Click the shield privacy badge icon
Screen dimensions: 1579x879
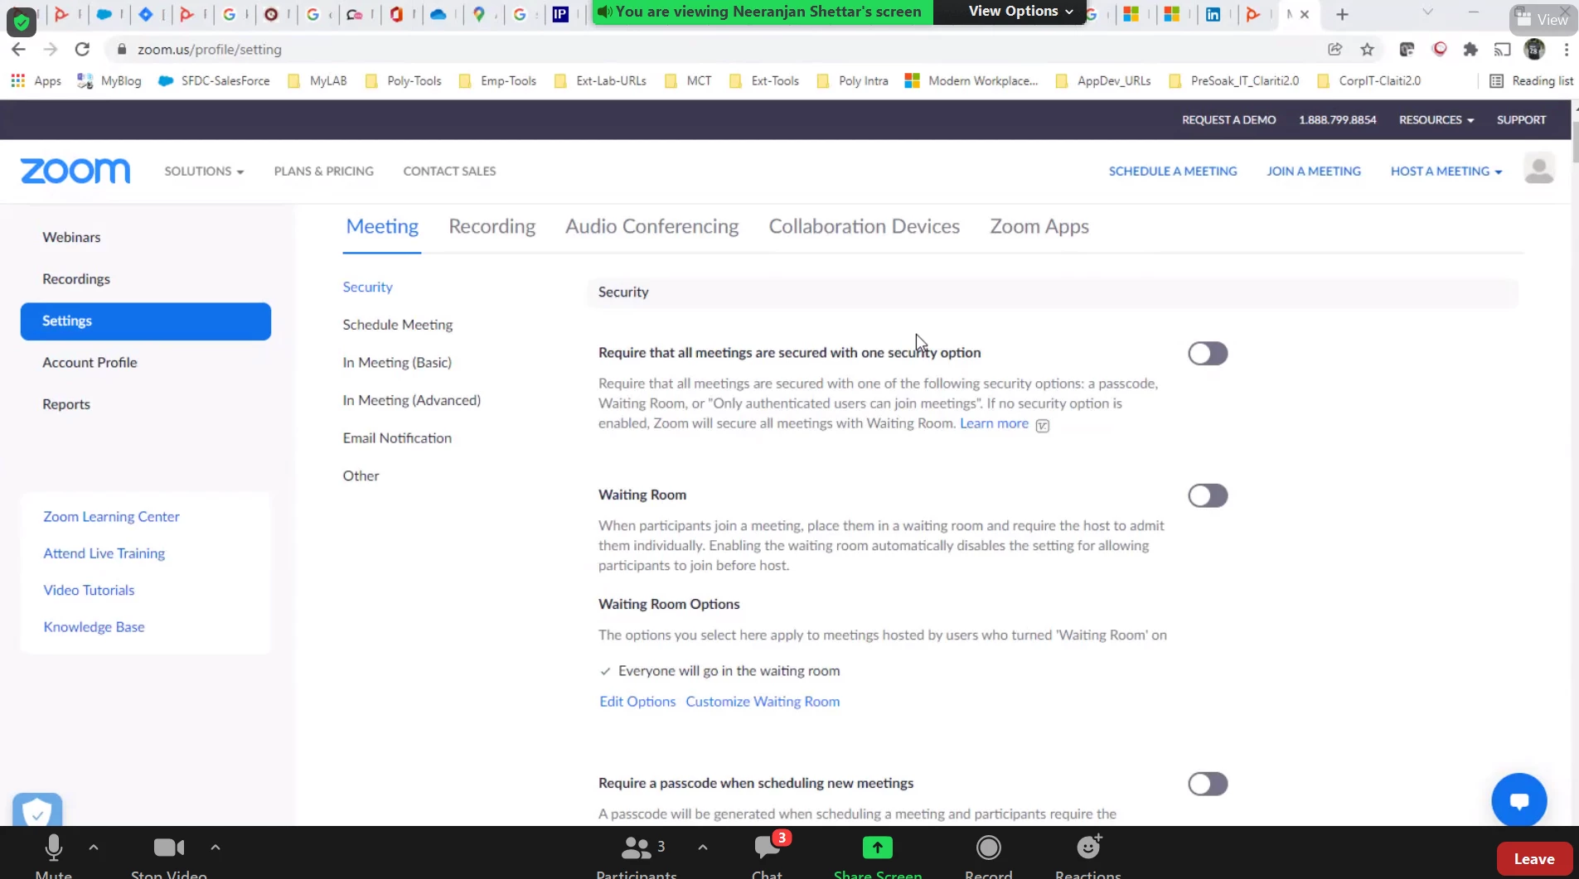(x=37, y=811)
